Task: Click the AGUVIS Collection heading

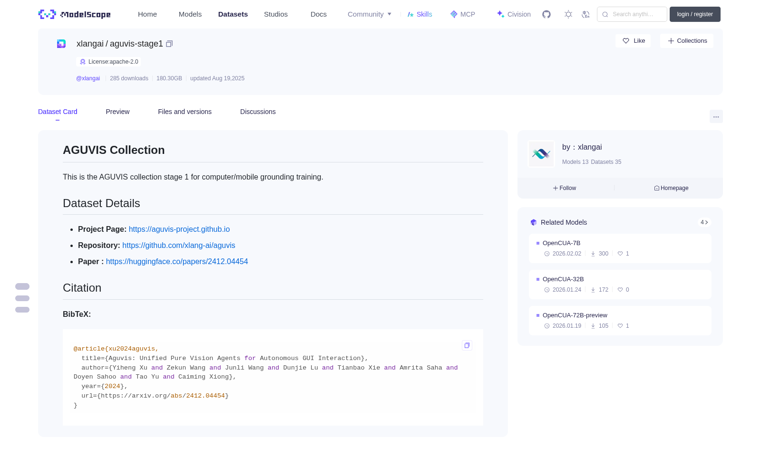Action: pyautogui.click(x=114, y=150)
